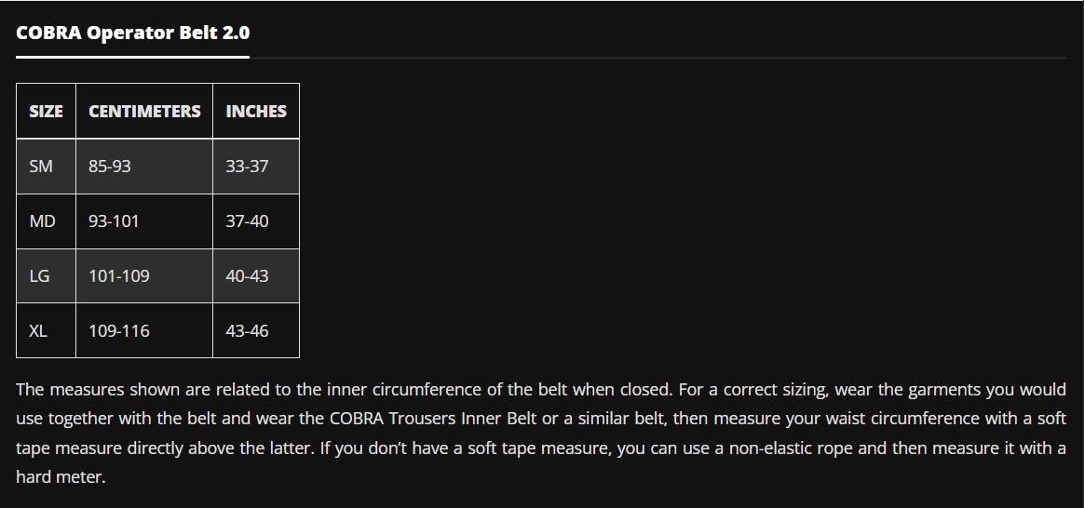The height and width of the screenshot is (508, 1084).
Task: Select the MD size cell
Action: [x=42, y=221]
